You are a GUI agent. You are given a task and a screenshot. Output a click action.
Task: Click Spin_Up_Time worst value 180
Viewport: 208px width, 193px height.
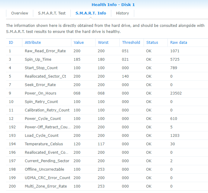coord(101,60)
